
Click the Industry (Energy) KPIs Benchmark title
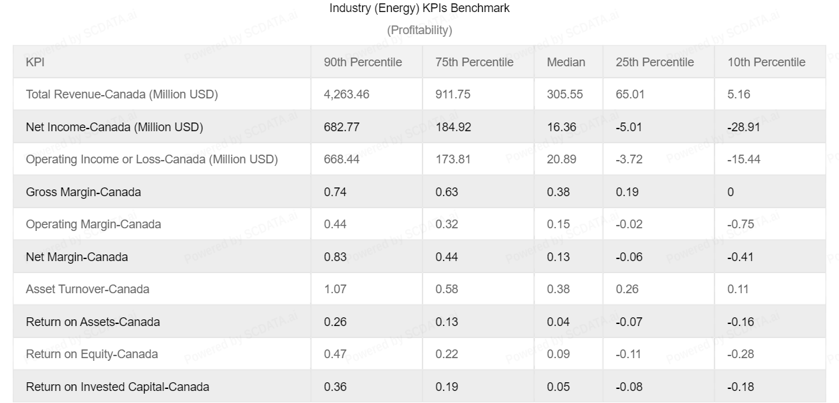coord(419,9)
